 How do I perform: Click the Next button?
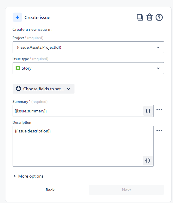pos(126,190)
